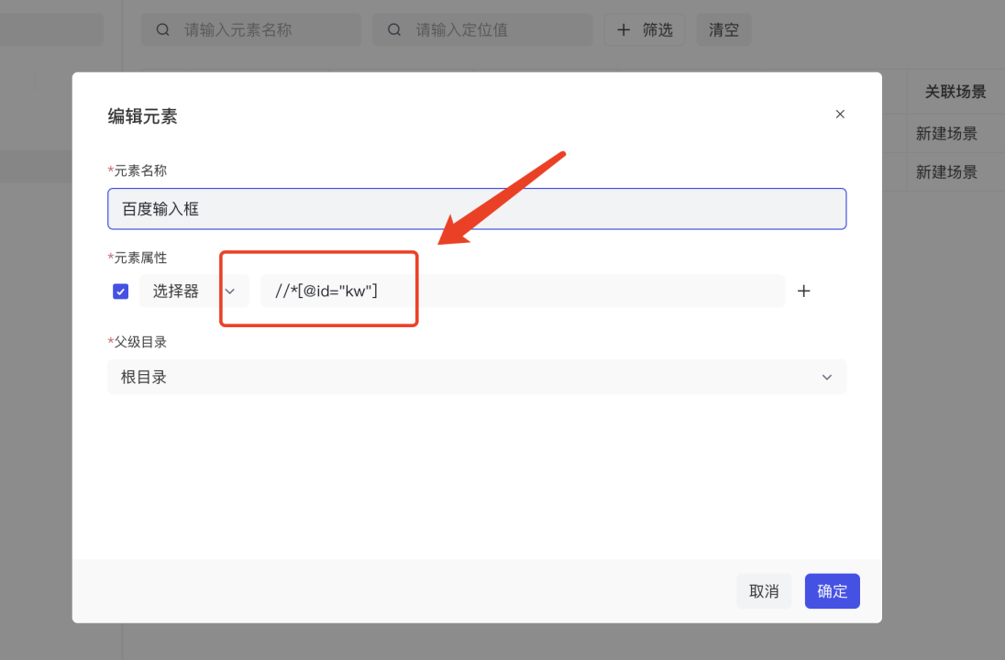The image size is (1005, 660).
Task: Click the 筛选 filter button
Action: point(644,29)
